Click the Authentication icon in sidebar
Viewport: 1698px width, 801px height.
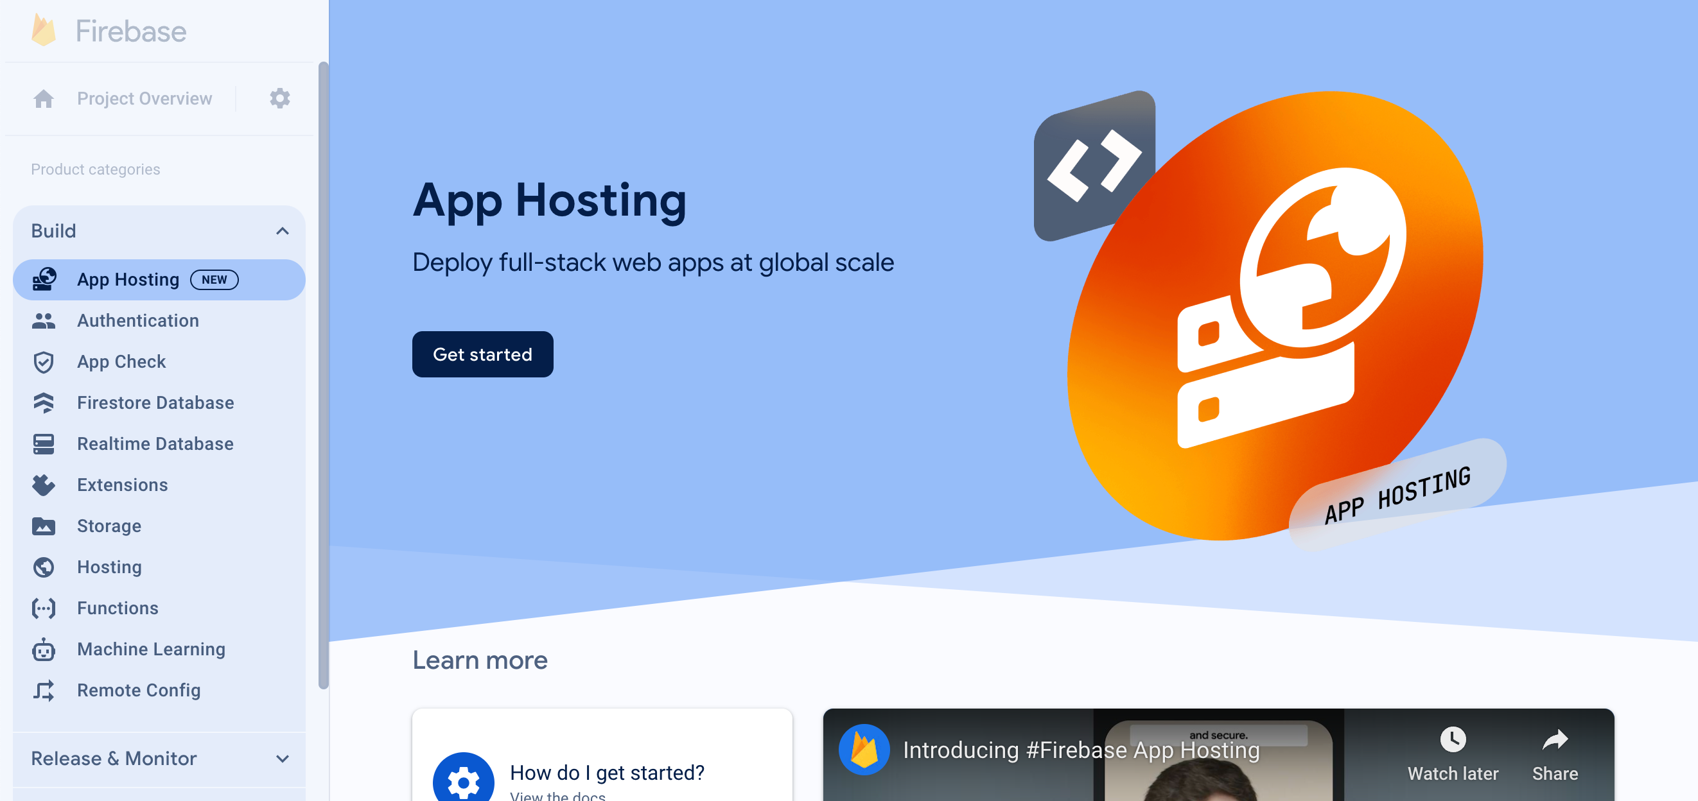(x=44, y=320)
